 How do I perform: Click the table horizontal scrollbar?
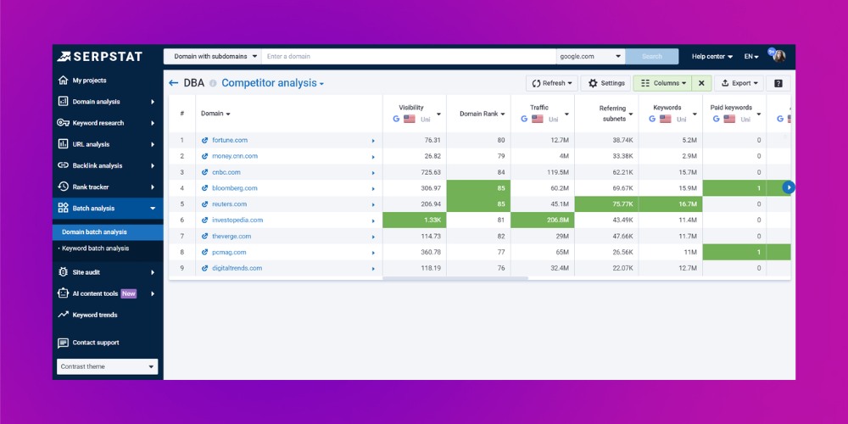pos(455,278)
